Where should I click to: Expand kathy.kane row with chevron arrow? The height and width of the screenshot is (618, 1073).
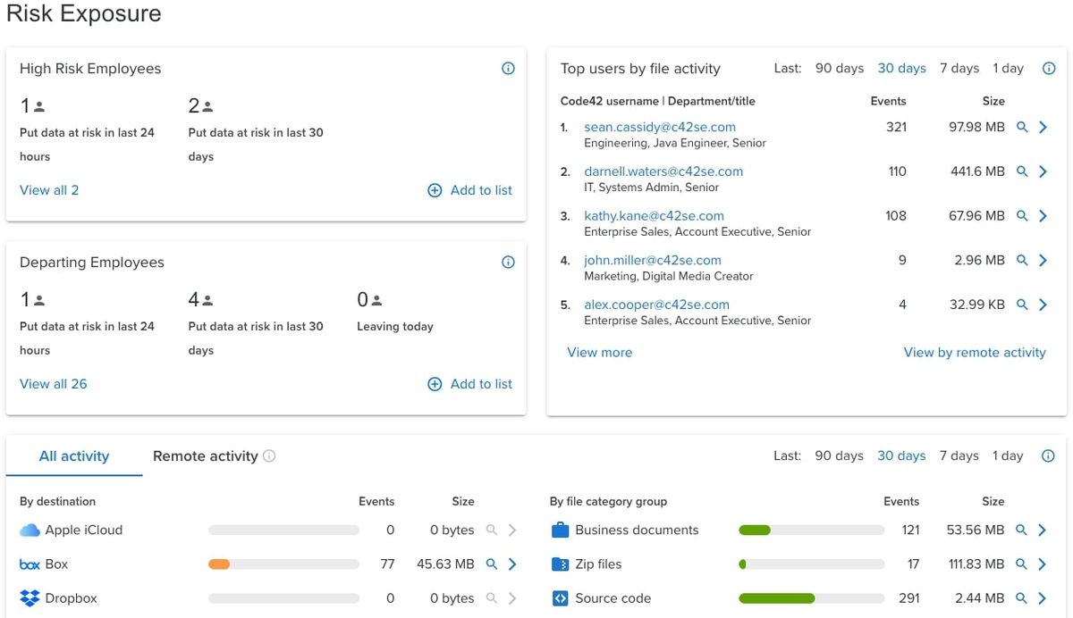(1043, 216)
